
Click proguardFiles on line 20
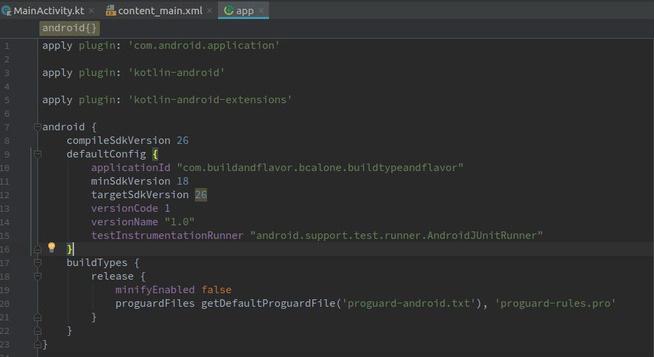coord(155,303)
